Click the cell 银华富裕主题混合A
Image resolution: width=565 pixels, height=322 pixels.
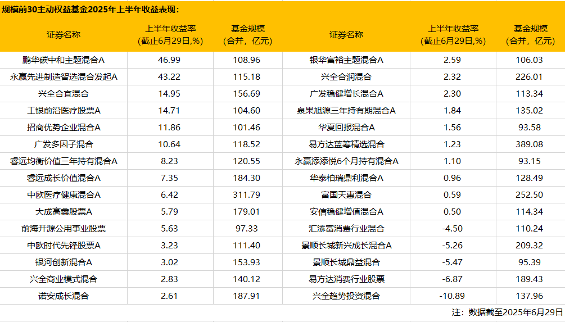346,60
